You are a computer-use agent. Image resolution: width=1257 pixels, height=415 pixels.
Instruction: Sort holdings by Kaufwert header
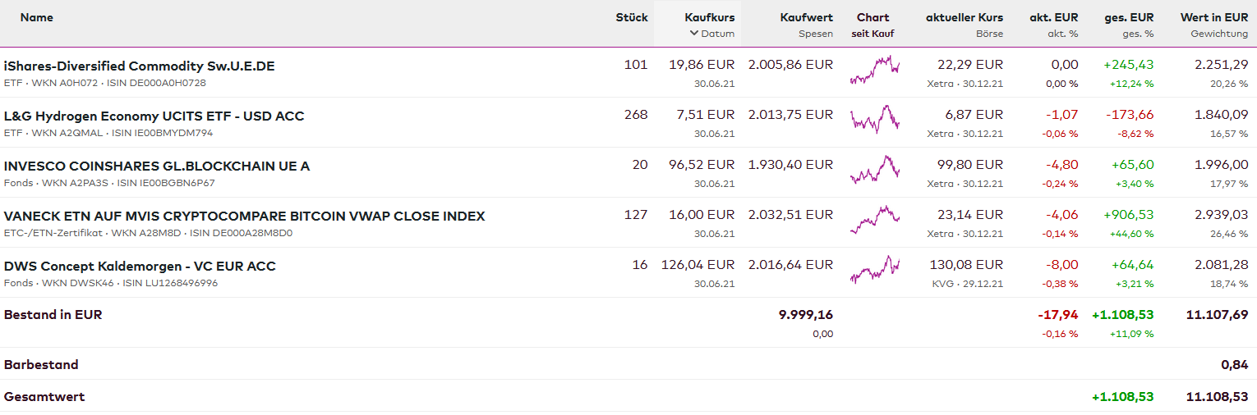pyautogui.click(x=806, y=17)
